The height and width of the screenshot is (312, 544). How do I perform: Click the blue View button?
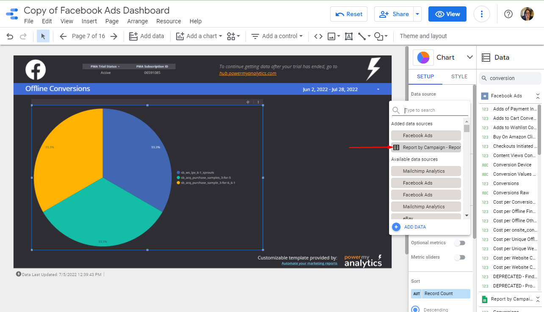(447, 14)
